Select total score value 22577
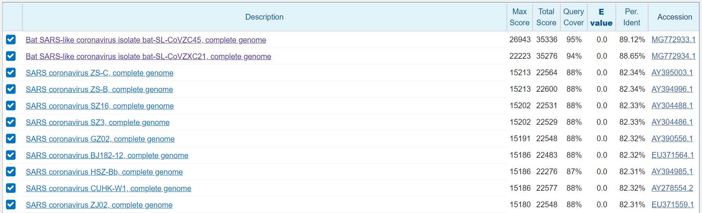The image size is (702, 213). click(x=547, y=188)
